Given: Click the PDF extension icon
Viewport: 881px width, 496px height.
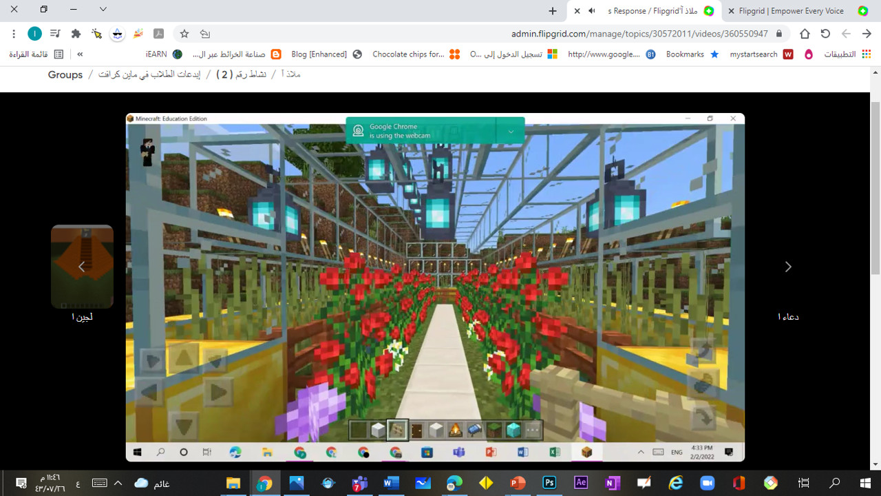Looking at the screenshot, I should (158, 34).
